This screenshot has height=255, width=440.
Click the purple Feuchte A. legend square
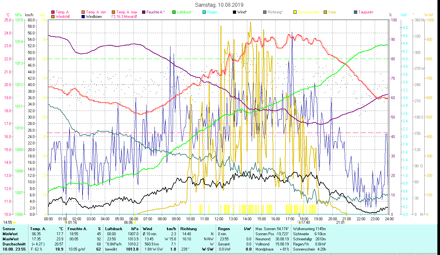pos(144,12)
